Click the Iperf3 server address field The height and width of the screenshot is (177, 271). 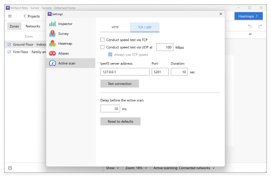[x=125, y=72]
